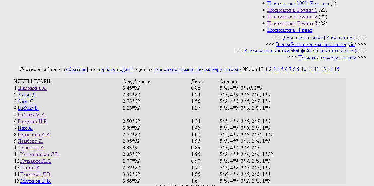Open the Пневматика-2009. Критика link
Image resolution: width=374 pixels, height=186 pixels.
click(x=298, y=3)
